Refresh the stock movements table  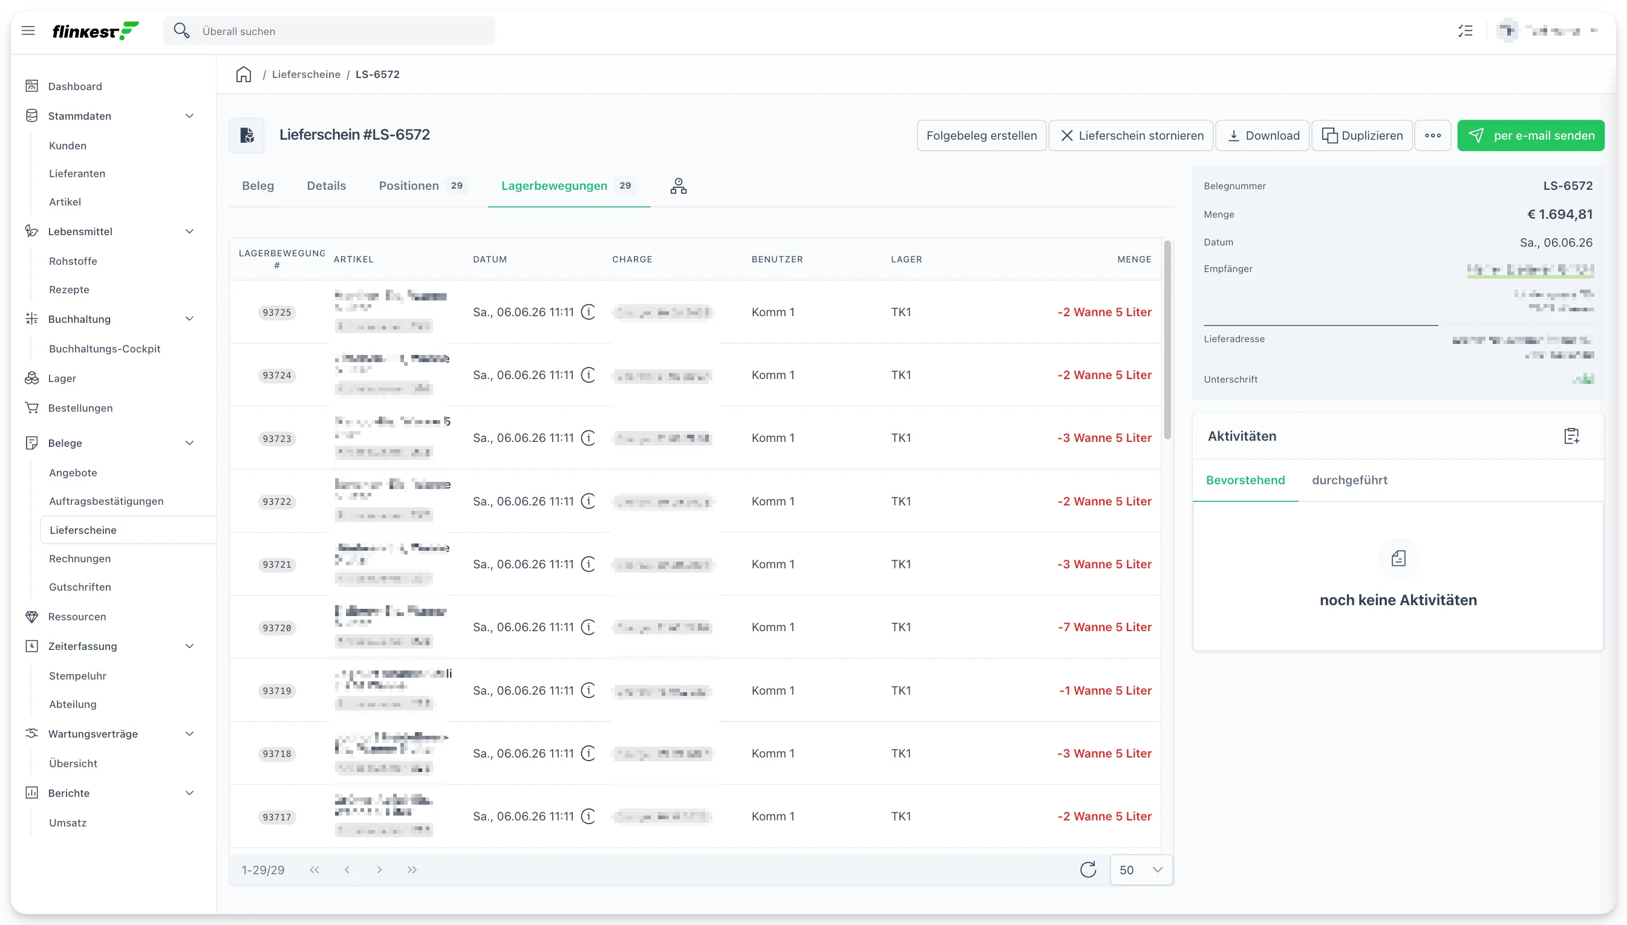pyautogui.click(x=1088, y=870)
